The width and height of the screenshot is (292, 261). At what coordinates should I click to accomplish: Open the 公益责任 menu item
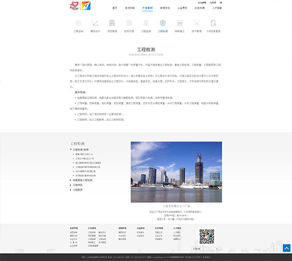click(182, 8)
